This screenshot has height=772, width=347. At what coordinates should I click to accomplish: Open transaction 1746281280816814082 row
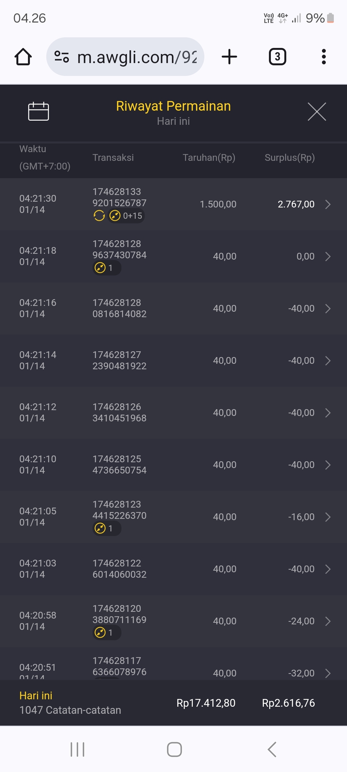click(x=120, y=308)
